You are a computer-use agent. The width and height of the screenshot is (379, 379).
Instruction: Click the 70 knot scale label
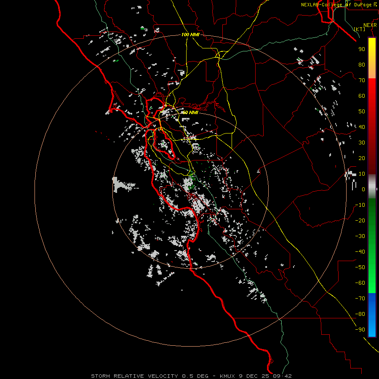(x=362, y=80)
